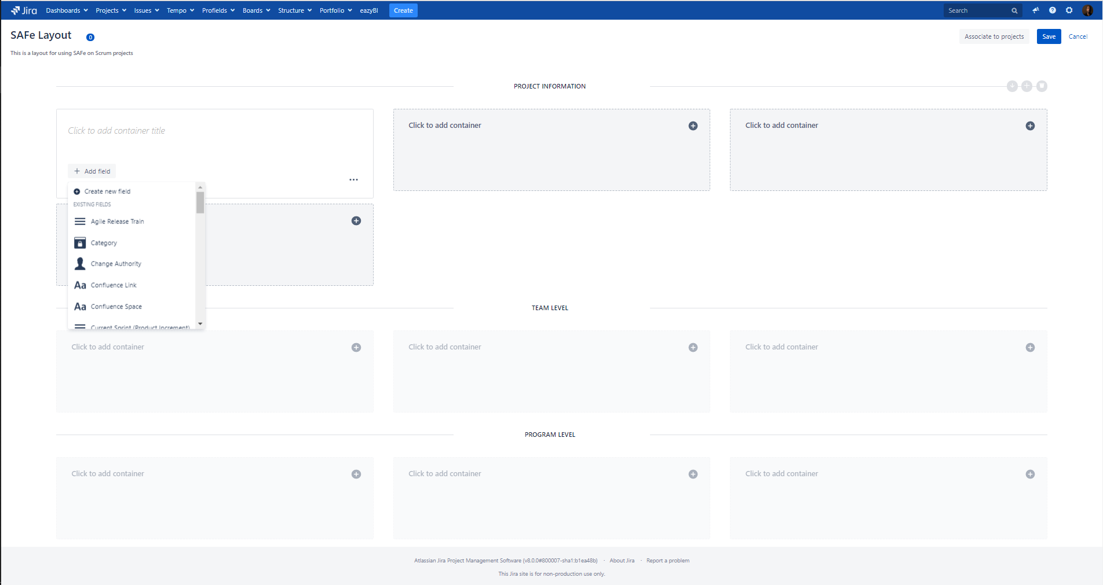Pick the Category field from existing fields
Image resolution: width=1103 pixels, height=585 pixels.
click(104, 242)
